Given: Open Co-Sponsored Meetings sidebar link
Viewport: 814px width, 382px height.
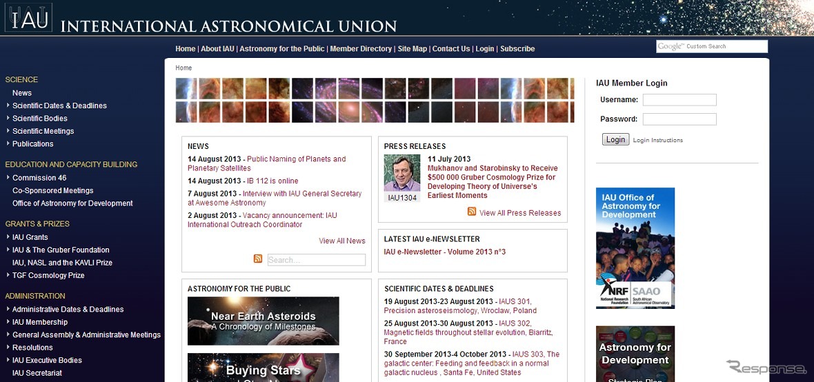Looking at the screenshot, I should click(x=53, y=190).
